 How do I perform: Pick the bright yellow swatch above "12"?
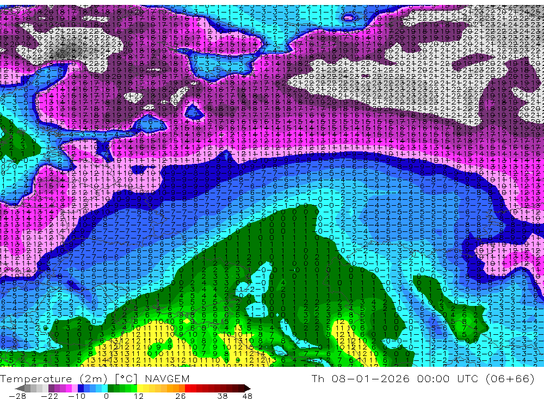click(x=140, y=389)
